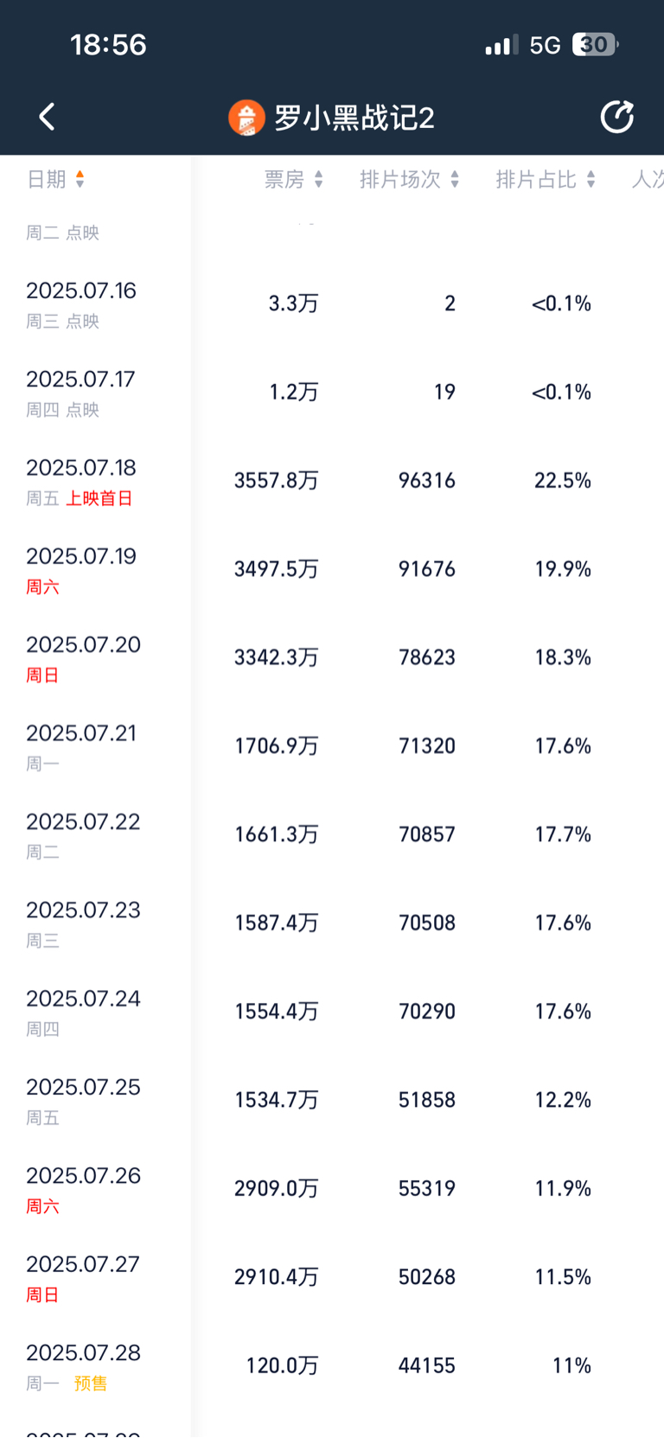Select the 2025.07.28 presale row
This screenshot has height=1438, width=664.
coord(332,1366)
